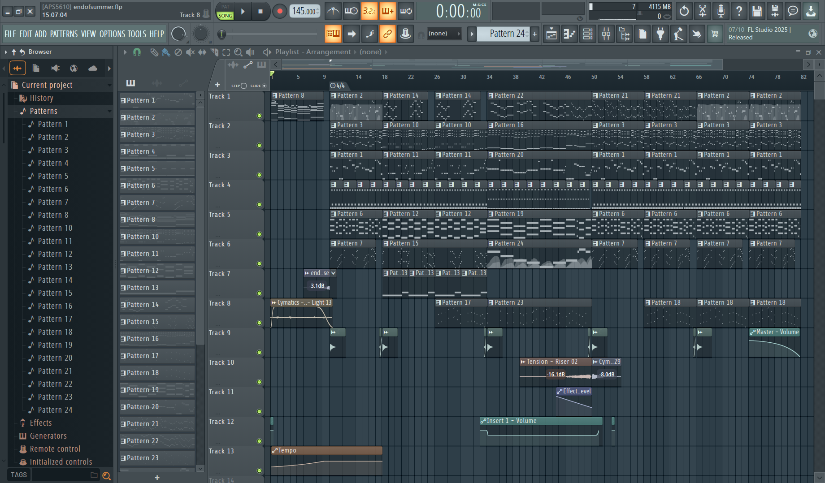
Task: Select the Draw pencil tool in playlist
Action: click(x=154, y=52)
